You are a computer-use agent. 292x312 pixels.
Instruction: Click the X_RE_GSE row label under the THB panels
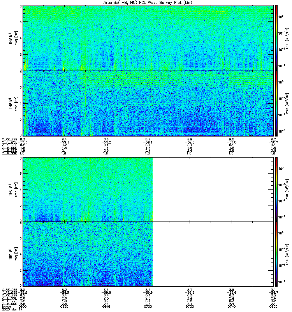click(x=9, y=139)
